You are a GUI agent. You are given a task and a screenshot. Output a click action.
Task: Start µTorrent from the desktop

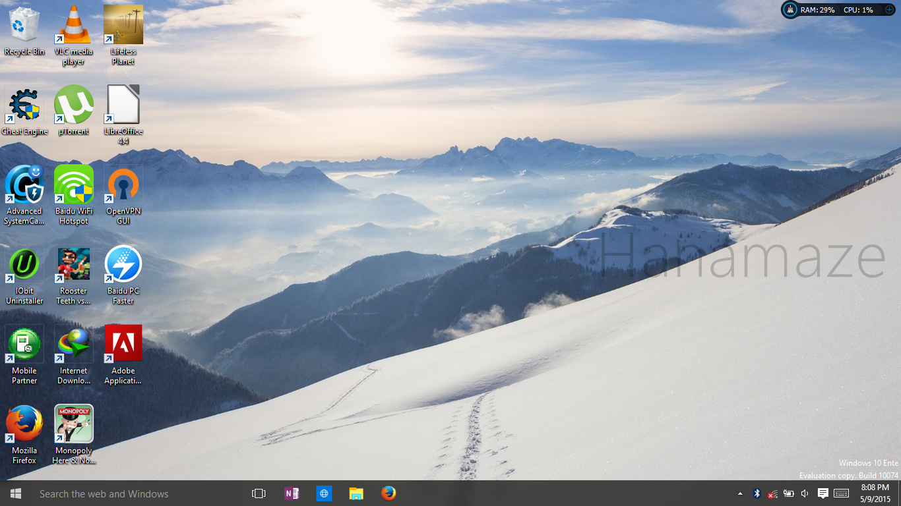(73, 104)
